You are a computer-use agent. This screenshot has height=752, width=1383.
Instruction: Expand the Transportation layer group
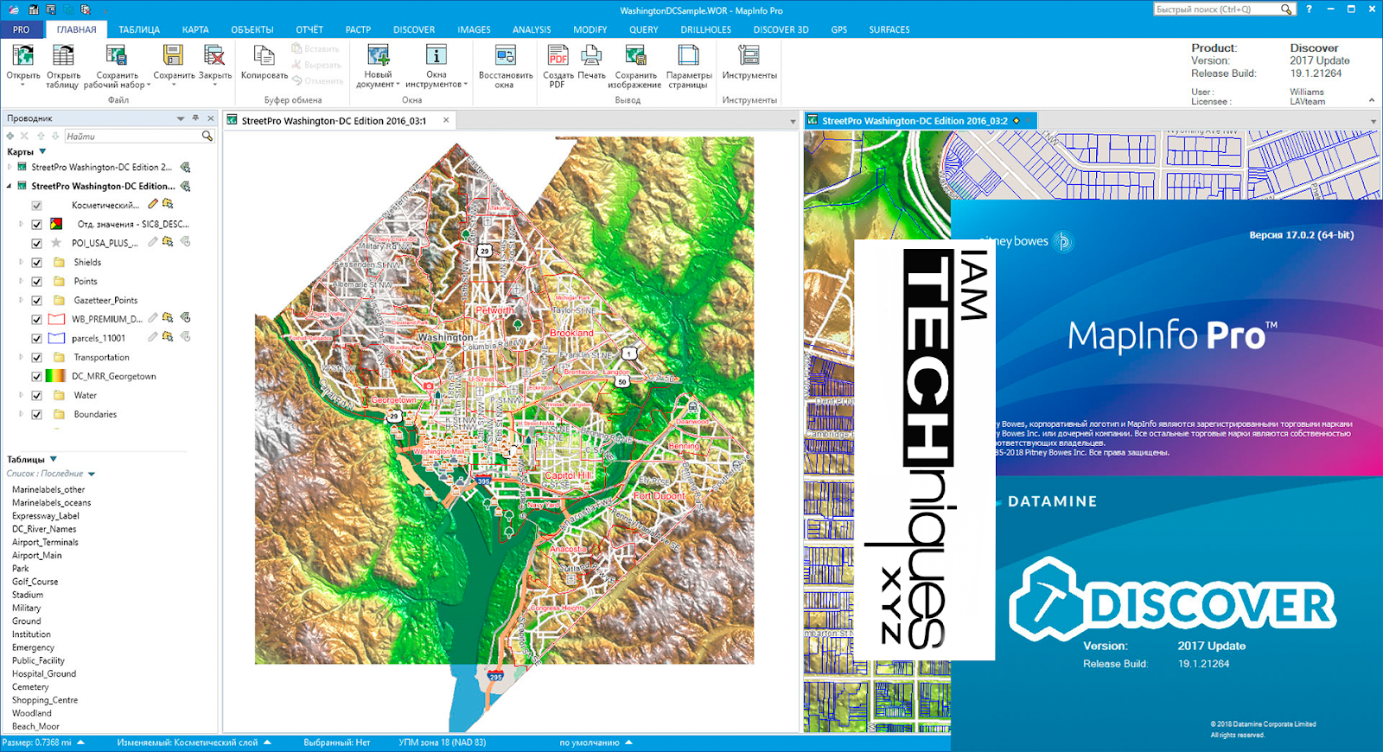point(21,357)
